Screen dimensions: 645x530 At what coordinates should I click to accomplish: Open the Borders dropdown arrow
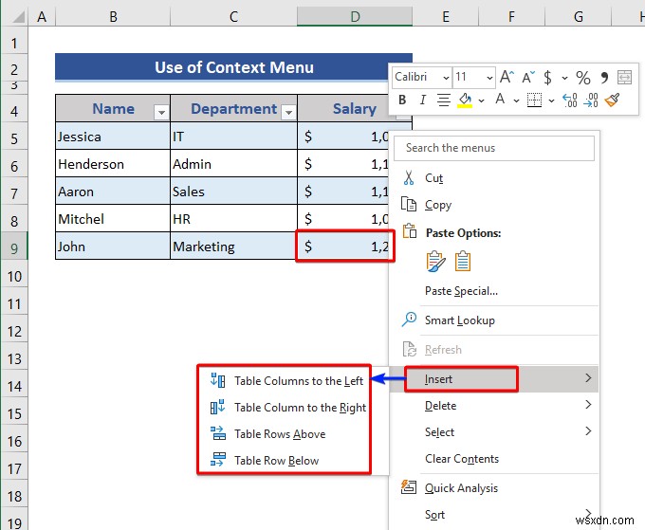(x=552, y=101)
